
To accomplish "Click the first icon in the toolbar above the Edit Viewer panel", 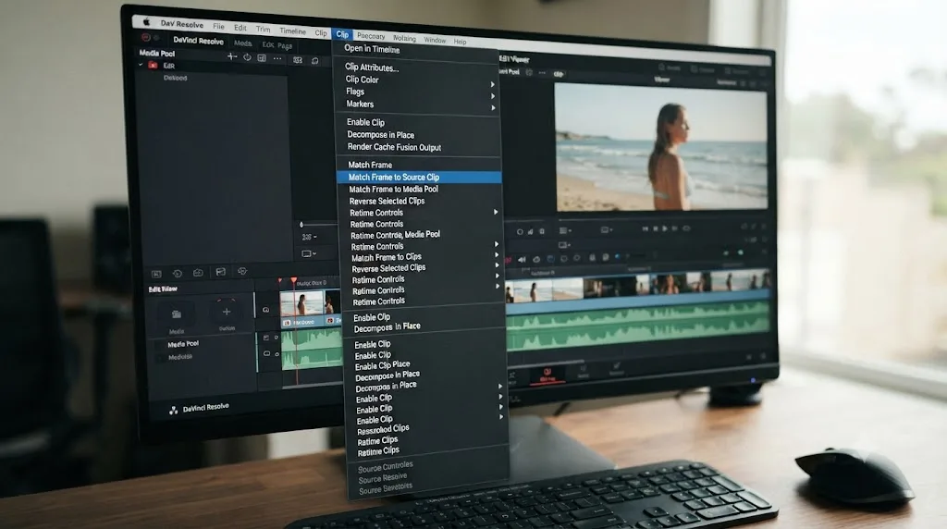I will pos(156,274).
